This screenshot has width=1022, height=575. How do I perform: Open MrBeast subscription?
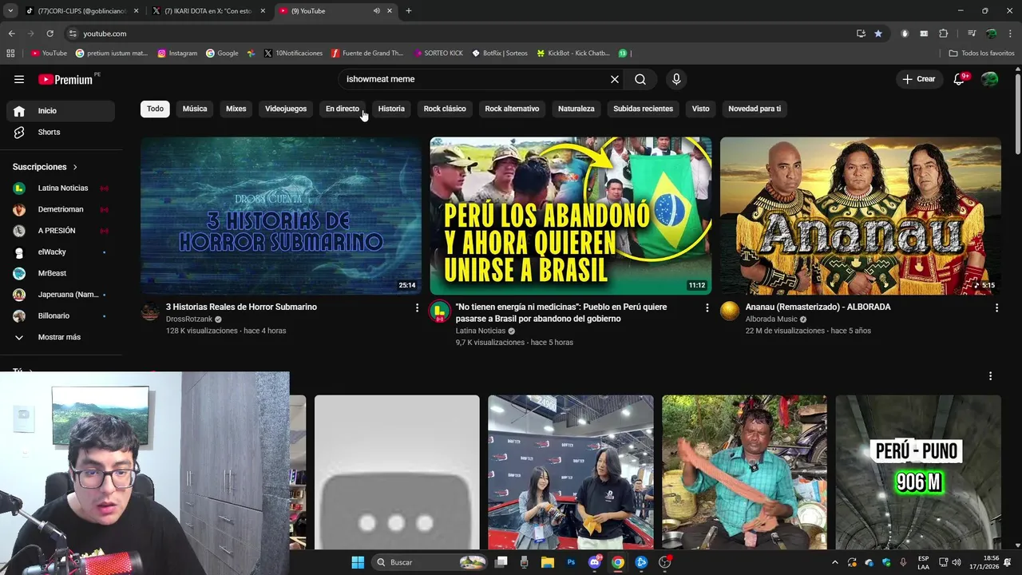click(61, 273)
